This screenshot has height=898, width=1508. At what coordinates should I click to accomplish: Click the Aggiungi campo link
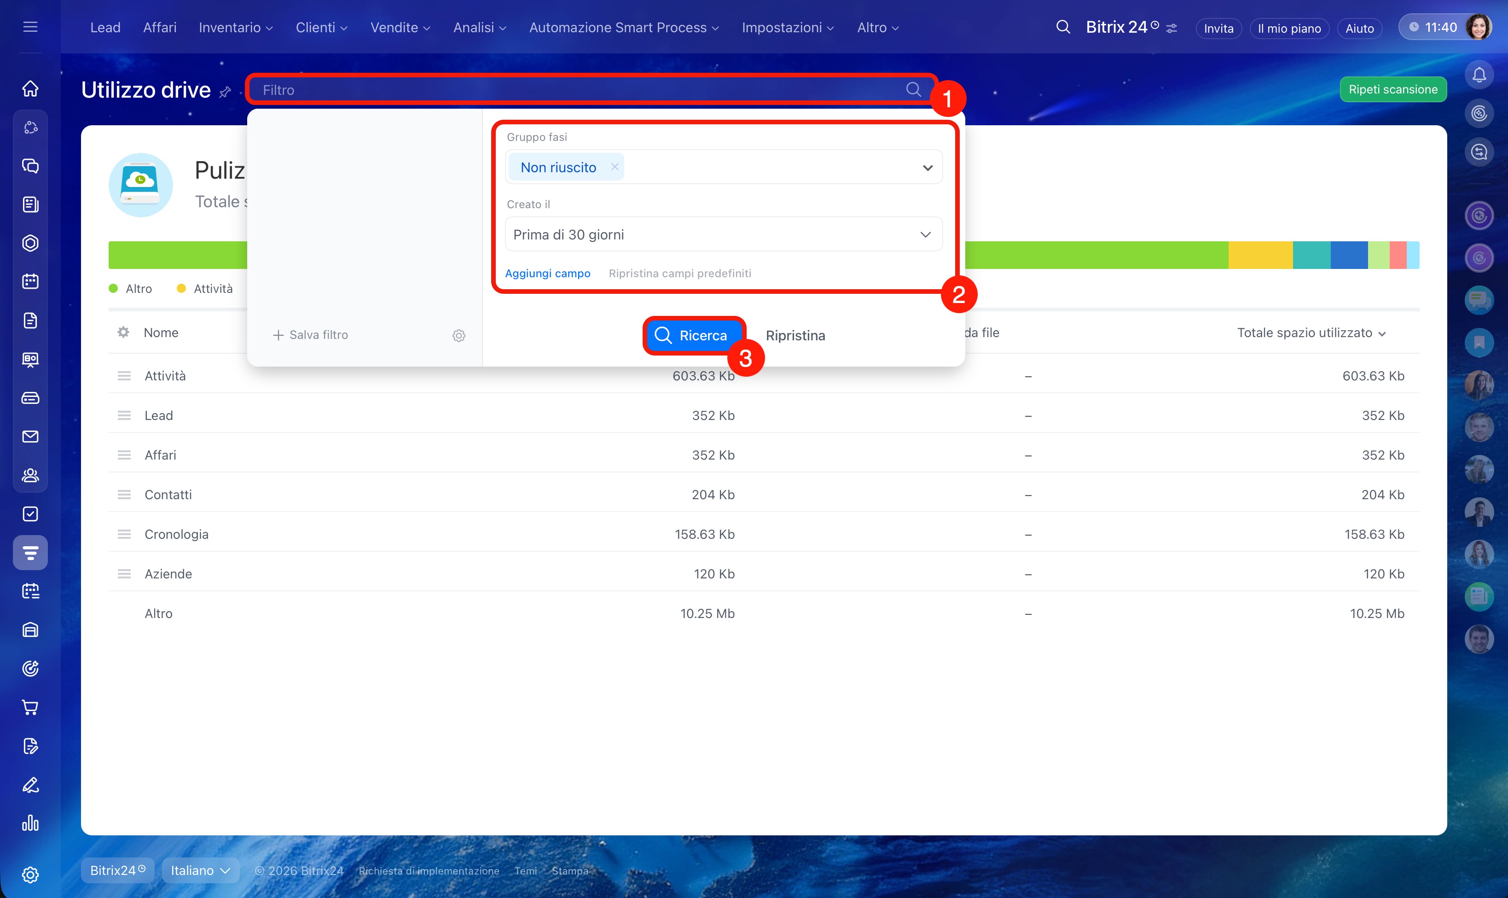tap(547, 274)
